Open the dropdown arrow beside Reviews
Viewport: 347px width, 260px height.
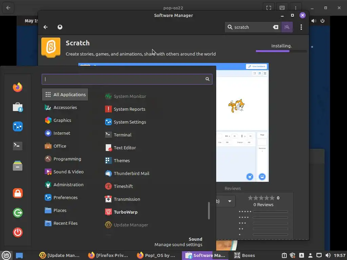pyautogui.click(x=229, y=201)
